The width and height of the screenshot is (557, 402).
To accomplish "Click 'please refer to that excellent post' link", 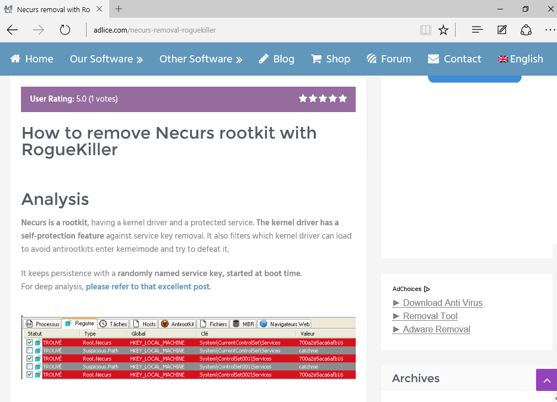I will tap(148, 287).
